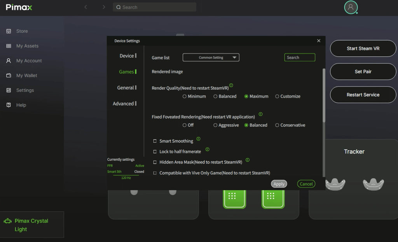The height and width of the screenshot is (242, 398).
Task: Click the Store sidebar icon
Action: [9, 31]
